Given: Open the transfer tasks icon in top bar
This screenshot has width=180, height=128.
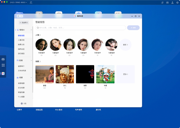Looking at the screenshot, I should (162, 3).
